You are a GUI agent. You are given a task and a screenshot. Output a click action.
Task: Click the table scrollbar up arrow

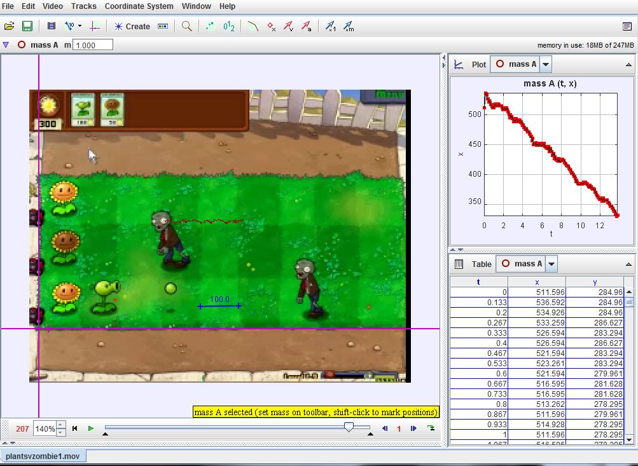[629, 292]
